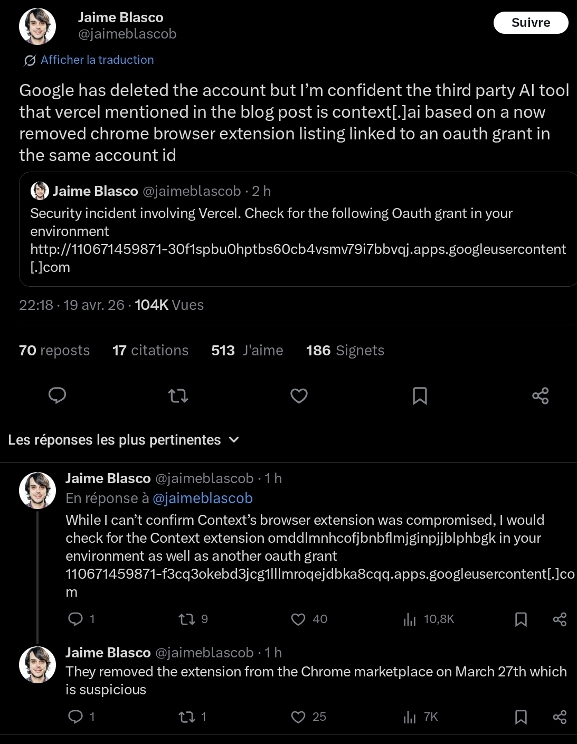Bookmark the March 27th reply

521,717
